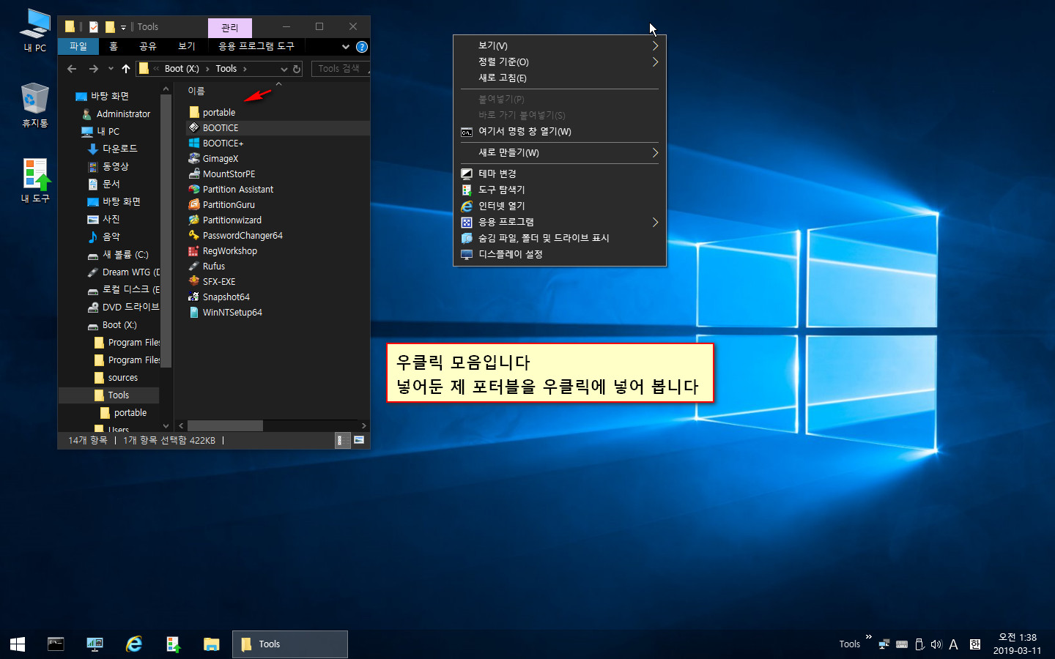Click the 이름 column header

pyautogui.click(x=196, y=91)
